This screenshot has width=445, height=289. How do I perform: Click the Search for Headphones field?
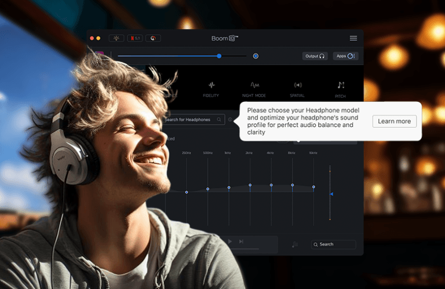click(193, 120)
